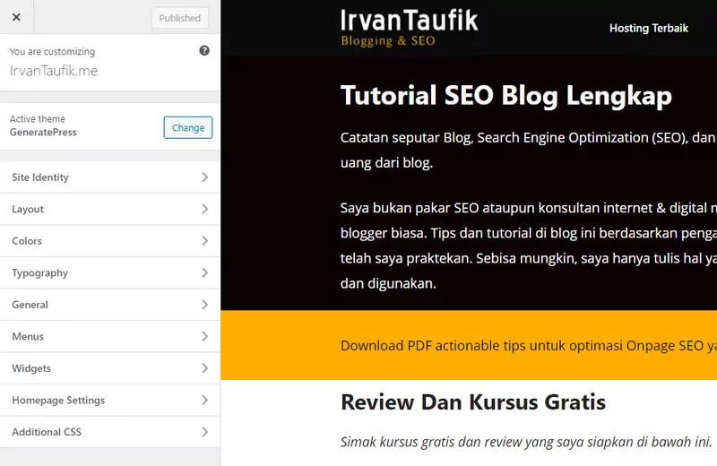Click the 'Active theme' label
Image resolution: width=717 pixels, height=466 pixels.
pyautogui.click(x=38, y=119)
